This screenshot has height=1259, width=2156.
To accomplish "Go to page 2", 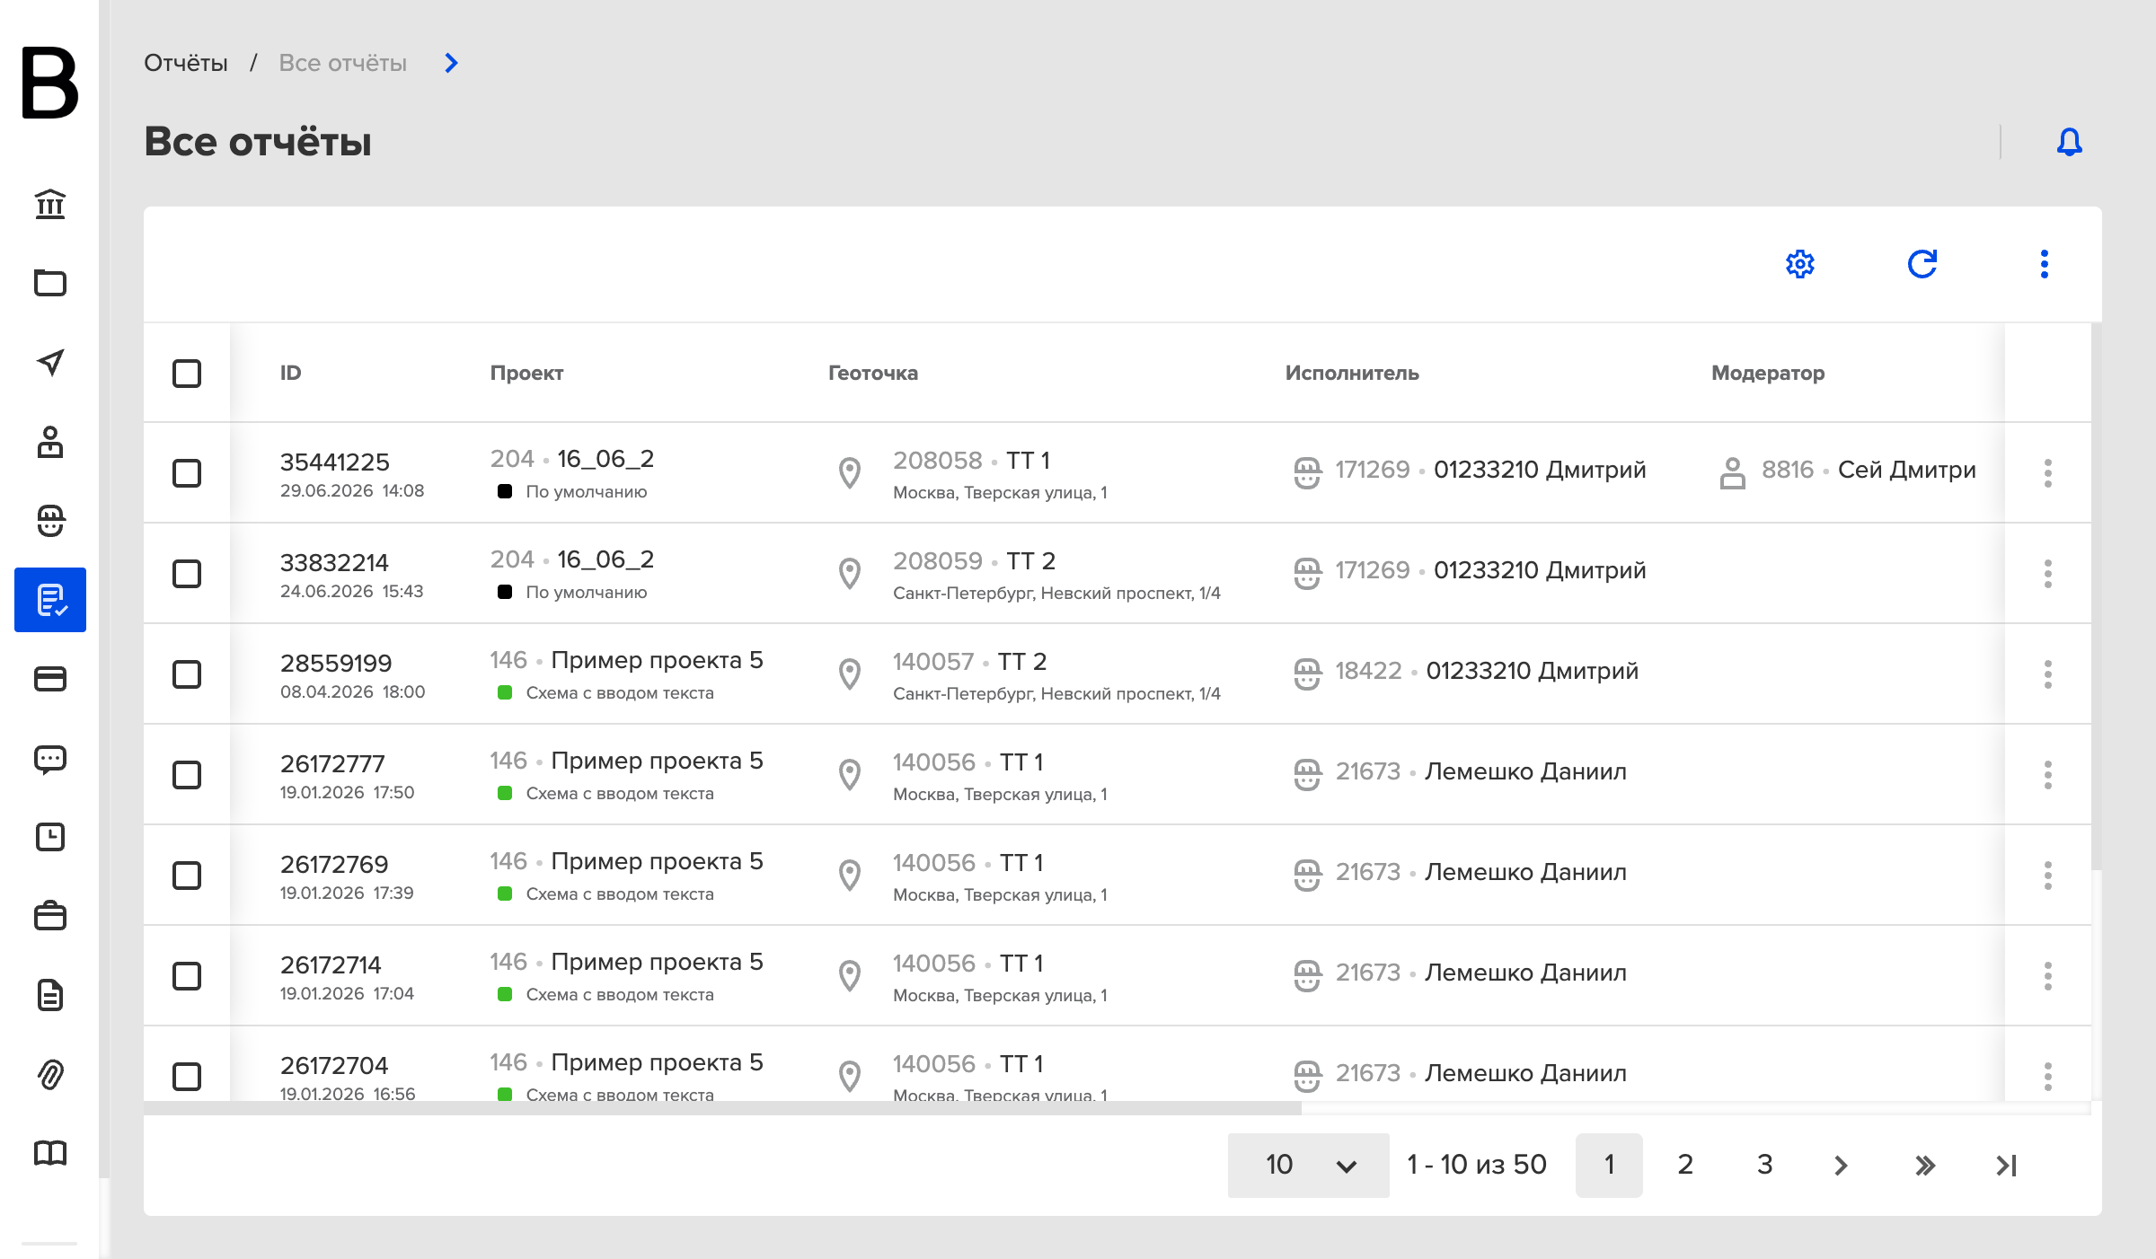I will [x=1685, y=1165].
